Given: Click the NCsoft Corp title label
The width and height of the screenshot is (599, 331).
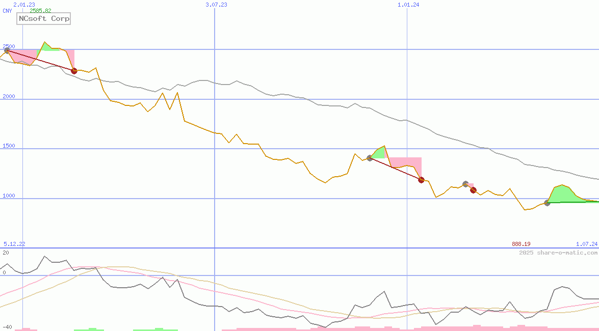Looking at the screenshot, I should pyautogui.click(x=43, y=19).
